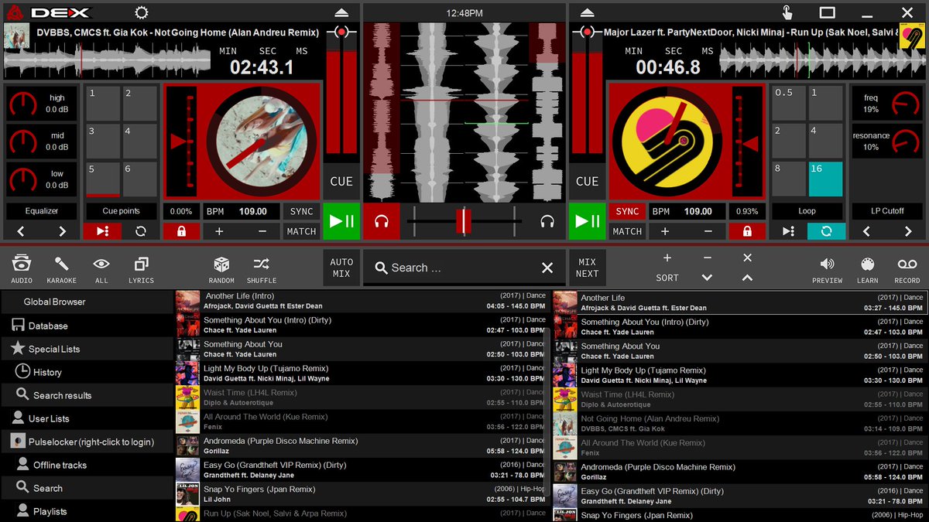Enable SYNC on left deck
Screen dimensions: 929x522
[301, 211]
